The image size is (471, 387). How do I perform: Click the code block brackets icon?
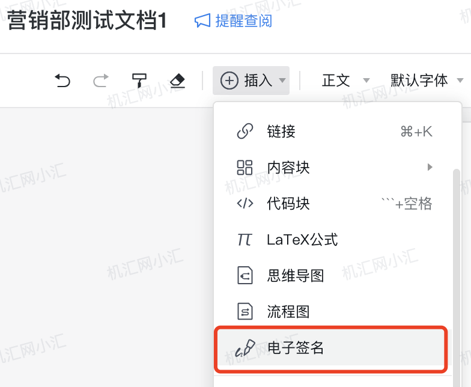tap(245, 203)
